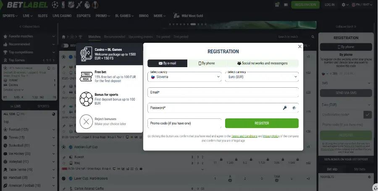Click LOG IN in the header

tap(330, 5)
